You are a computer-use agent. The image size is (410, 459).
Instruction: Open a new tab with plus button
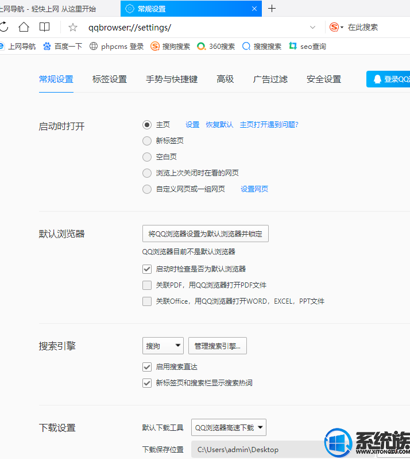(x=272, y=9)
